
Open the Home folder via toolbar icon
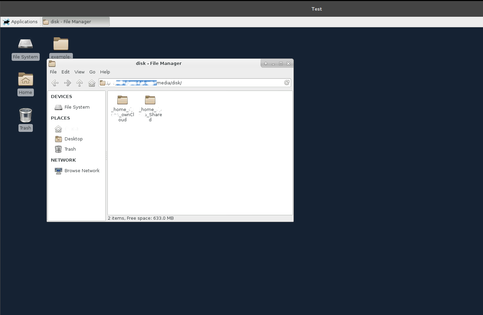click(x=92, y=83)
